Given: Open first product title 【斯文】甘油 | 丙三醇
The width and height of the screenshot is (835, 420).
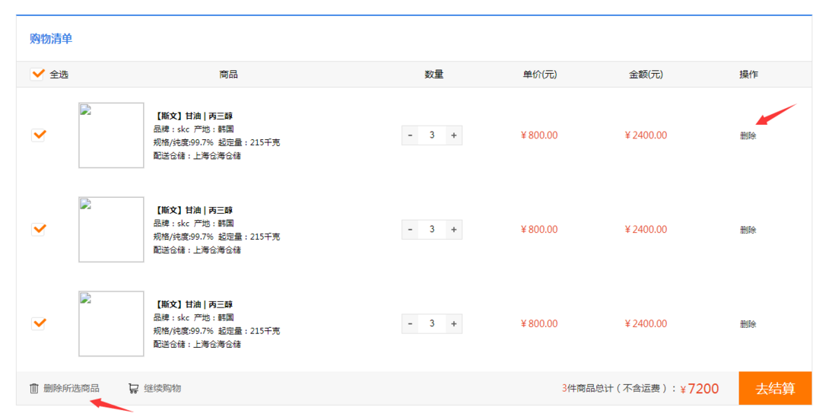Looking at the screenshot, I should pos(192,116).
